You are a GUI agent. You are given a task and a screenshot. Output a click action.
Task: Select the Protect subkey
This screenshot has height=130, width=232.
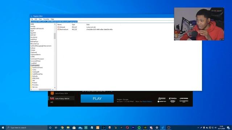pos(35,83)
